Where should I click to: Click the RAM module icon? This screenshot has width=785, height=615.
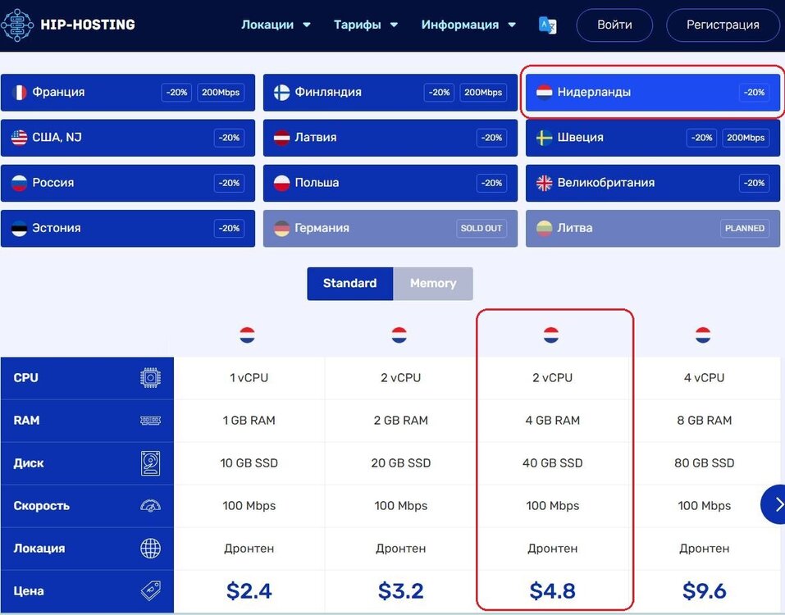tap(150, 421)
